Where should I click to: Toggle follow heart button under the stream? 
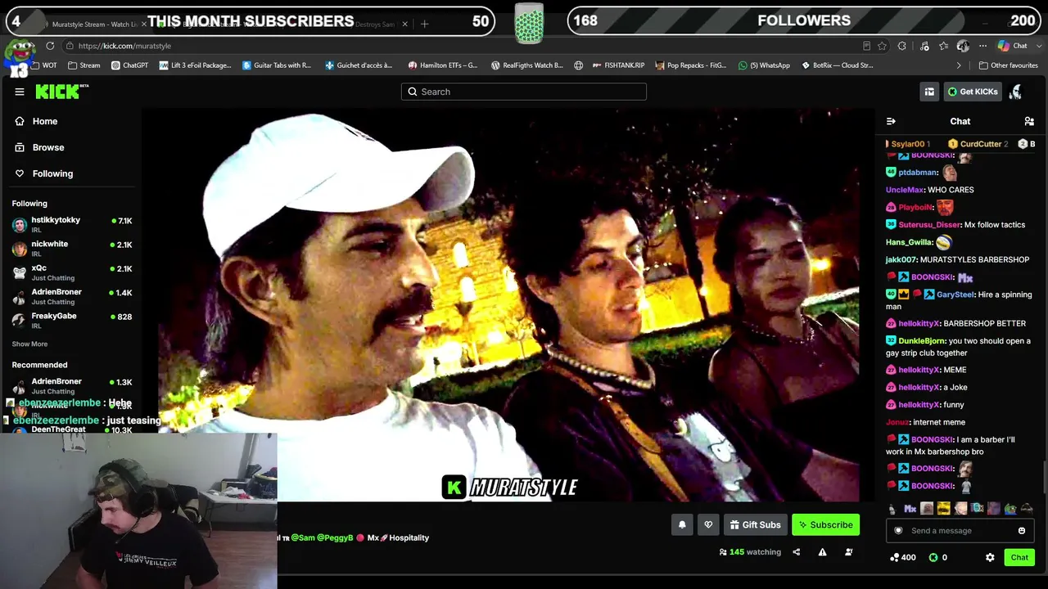708,525
